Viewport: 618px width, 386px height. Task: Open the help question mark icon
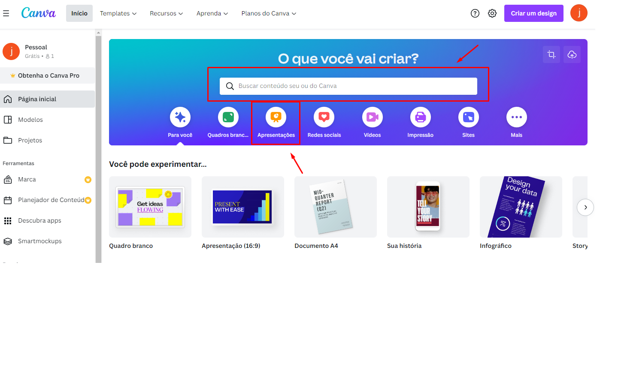(x=475, y=13)
